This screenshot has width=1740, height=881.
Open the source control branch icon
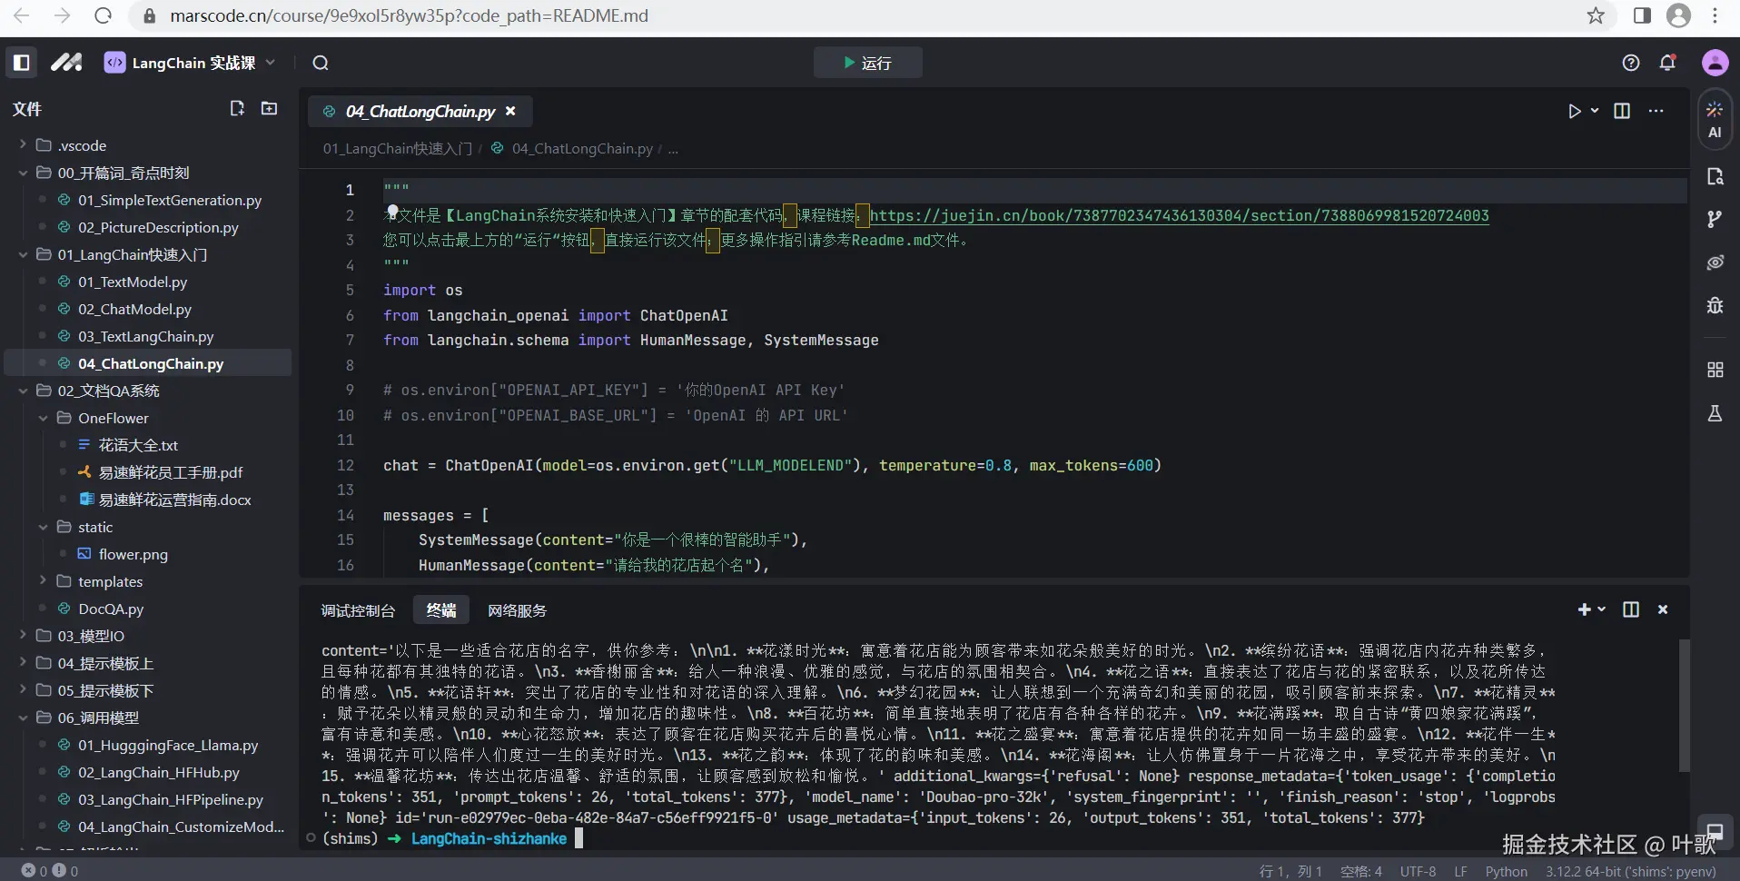click(x=1714, y=219)
